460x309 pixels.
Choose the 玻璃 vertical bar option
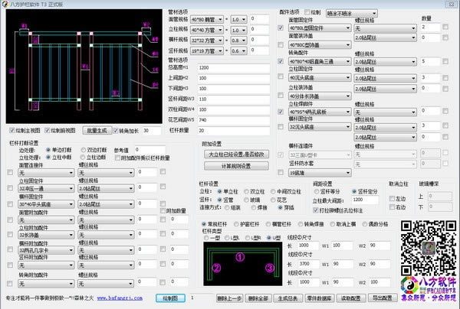coord(247,199)
